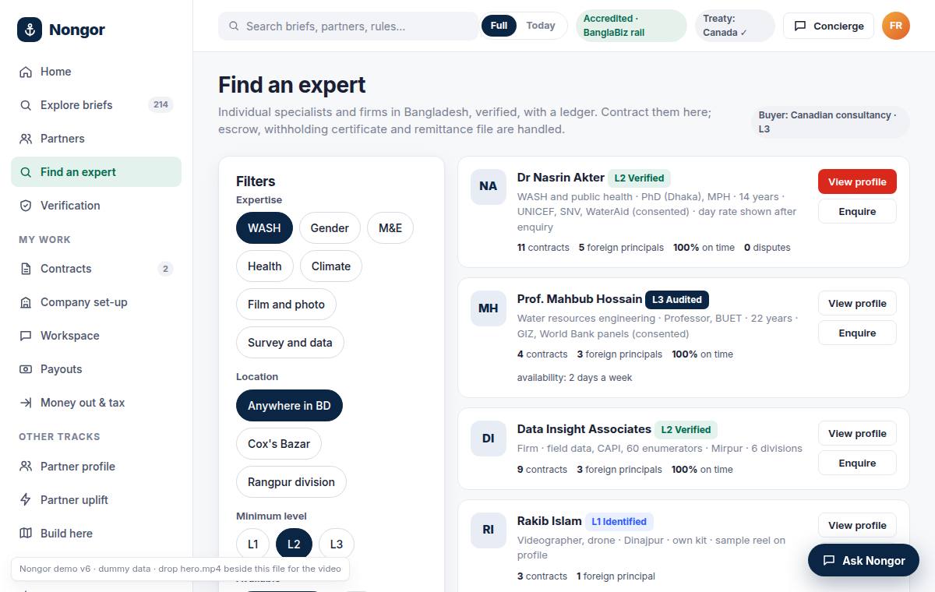The width and height of the screenshot is (935, 592).
Task: Click the DI avatar of Data Insight Associates
Action: (x=489, y=439)
